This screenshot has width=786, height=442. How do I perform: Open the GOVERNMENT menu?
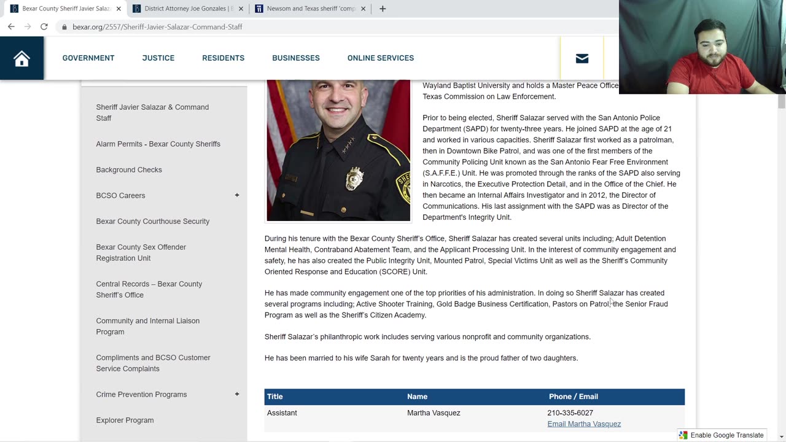pos(88,58)
